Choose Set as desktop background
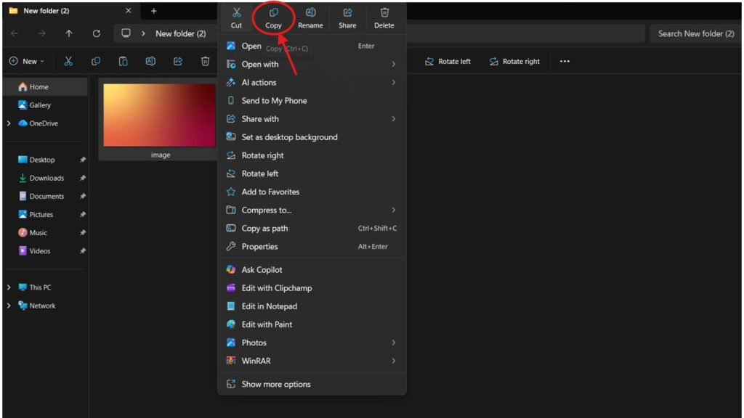744x418 pixels. [289, 137]
